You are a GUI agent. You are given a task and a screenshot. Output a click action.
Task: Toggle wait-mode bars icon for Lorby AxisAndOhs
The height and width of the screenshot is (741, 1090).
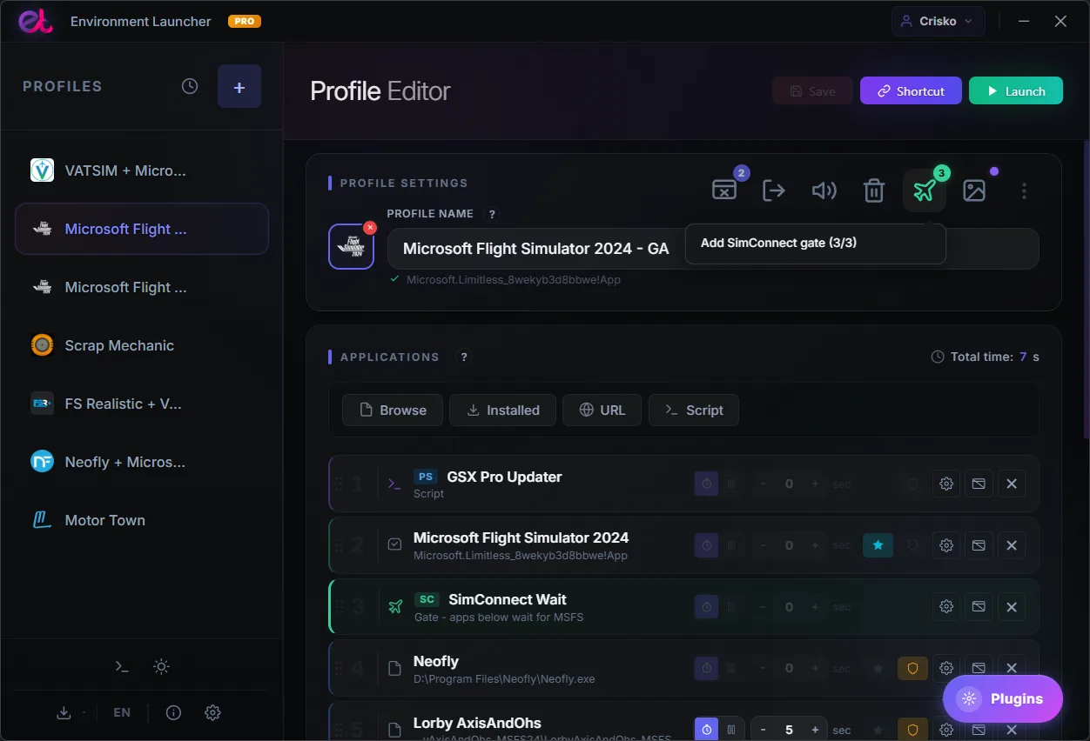tap(731, 730)
